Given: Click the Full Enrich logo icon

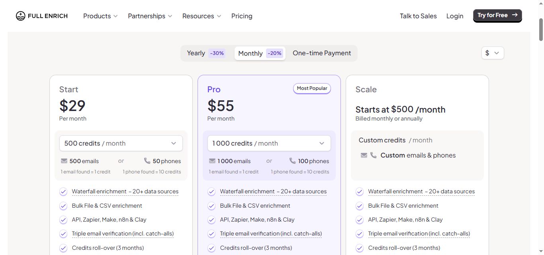Looking at the screenshot, I should [20, 16].
